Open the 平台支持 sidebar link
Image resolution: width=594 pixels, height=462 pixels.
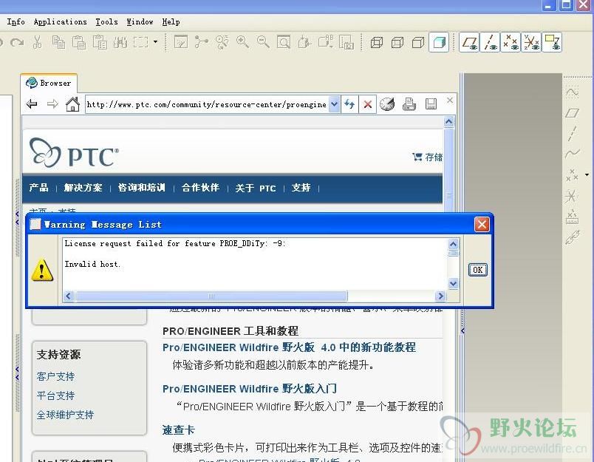(55, 395)
